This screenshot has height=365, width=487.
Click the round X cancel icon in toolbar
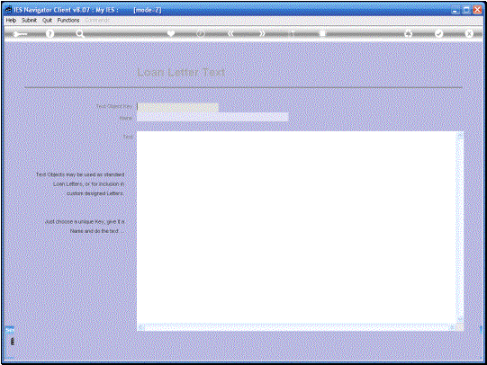tap(469, 33)
